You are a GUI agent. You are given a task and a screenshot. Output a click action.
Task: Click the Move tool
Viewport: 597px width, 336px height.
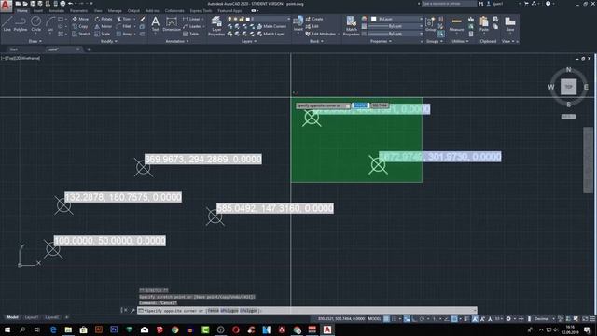80,19
